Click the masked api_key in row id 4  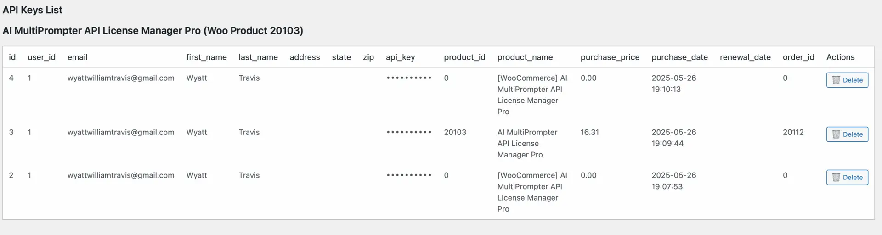coord(409,78)
